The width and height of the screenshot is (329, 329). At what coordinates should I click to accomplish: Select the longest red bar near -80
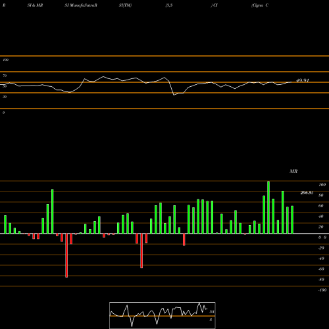(x=66, y=255)
